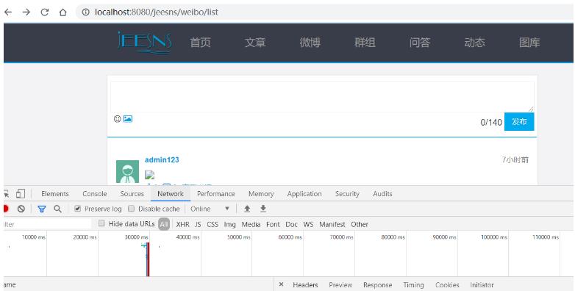Click the insert image icon
The image size is (575, 291).
click(128, 119)
